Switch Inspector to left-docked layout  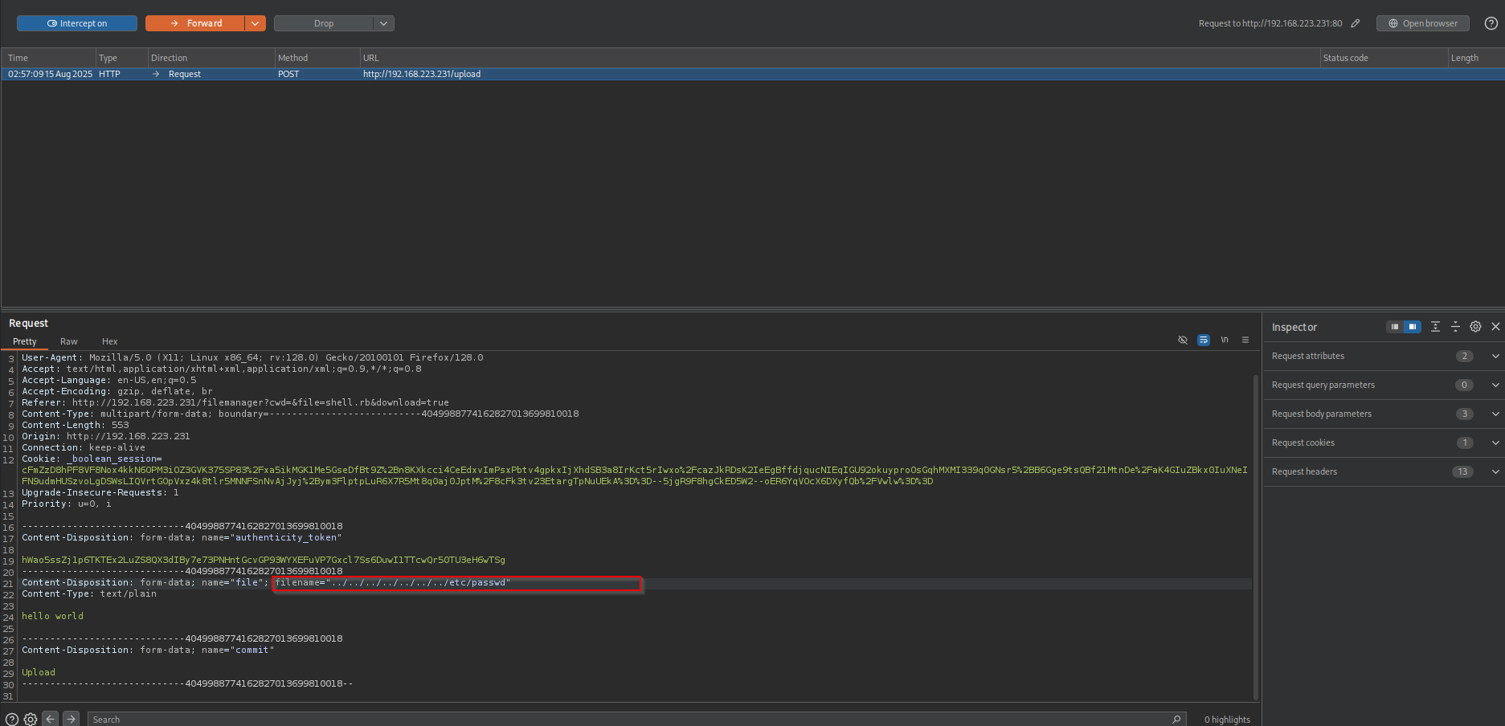point(1395,327)
